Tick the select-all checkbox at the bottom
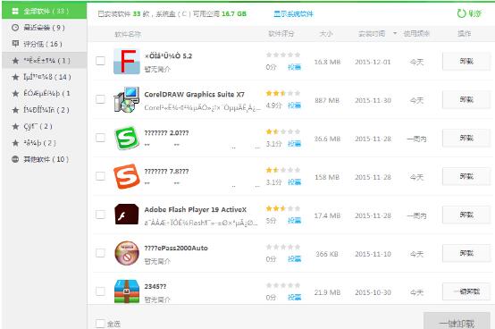Image resolution: width=495 pixels, height=329 pixels. click(100, 324)
